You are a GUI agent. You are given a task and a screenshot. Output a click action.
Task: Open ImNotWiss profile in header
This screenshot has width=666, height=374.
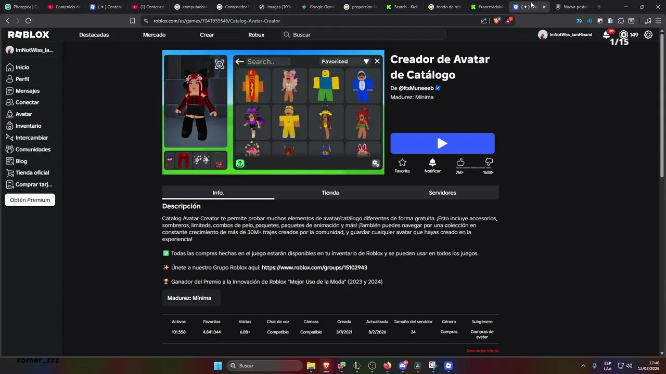565,35
